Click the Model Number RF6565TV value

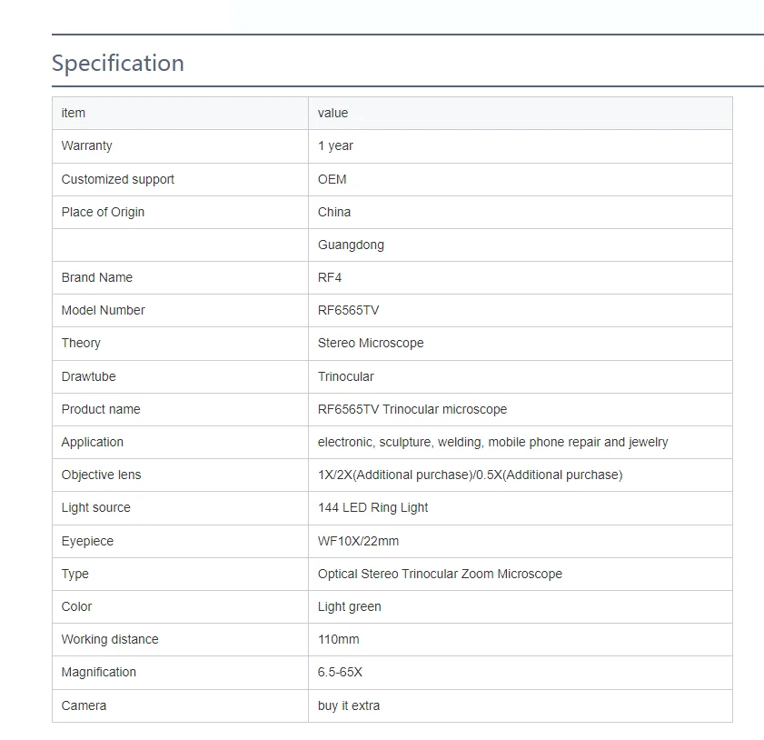(x=348, y=310)
